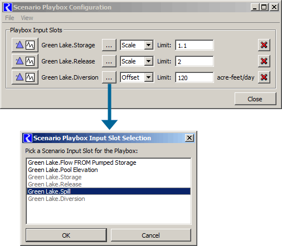Viewport: 282px width, 246px height.
Task: Open the View menu
Action: coord(27,18)
